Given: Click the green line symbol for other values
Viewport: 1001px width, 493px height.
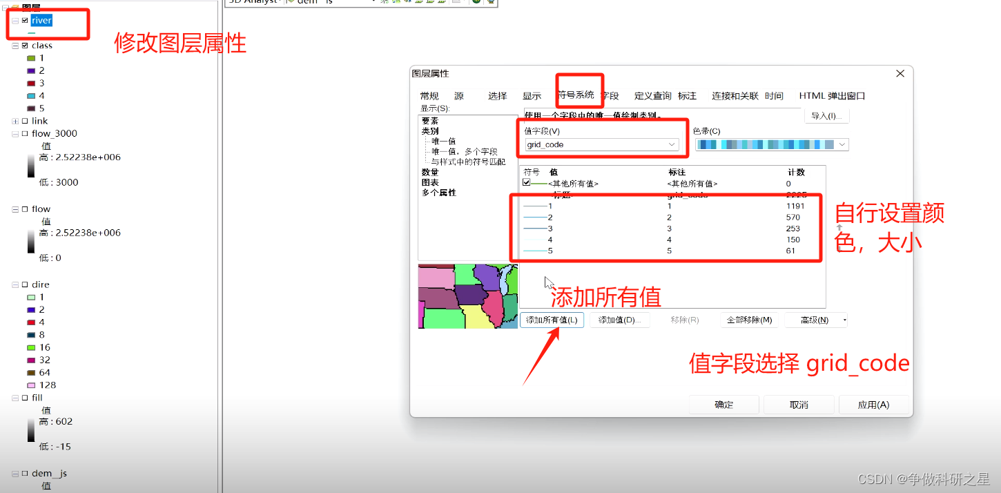Looking at the screenshot, I should 539,183.
